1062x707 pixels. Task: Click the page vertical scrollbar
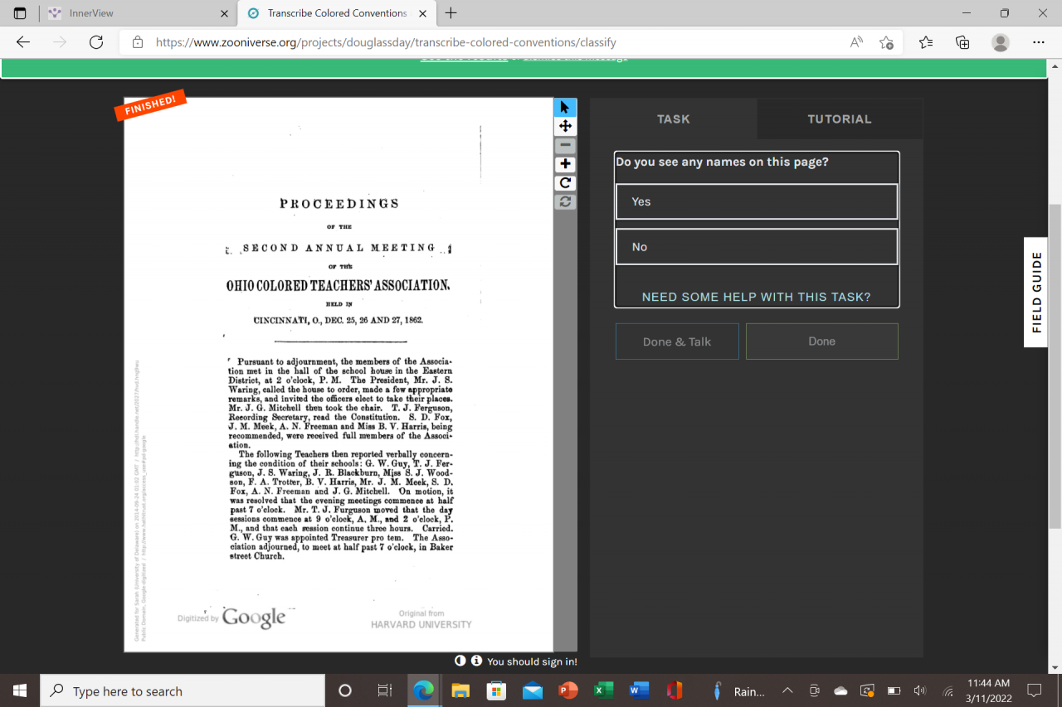(x=1055, y=367)
